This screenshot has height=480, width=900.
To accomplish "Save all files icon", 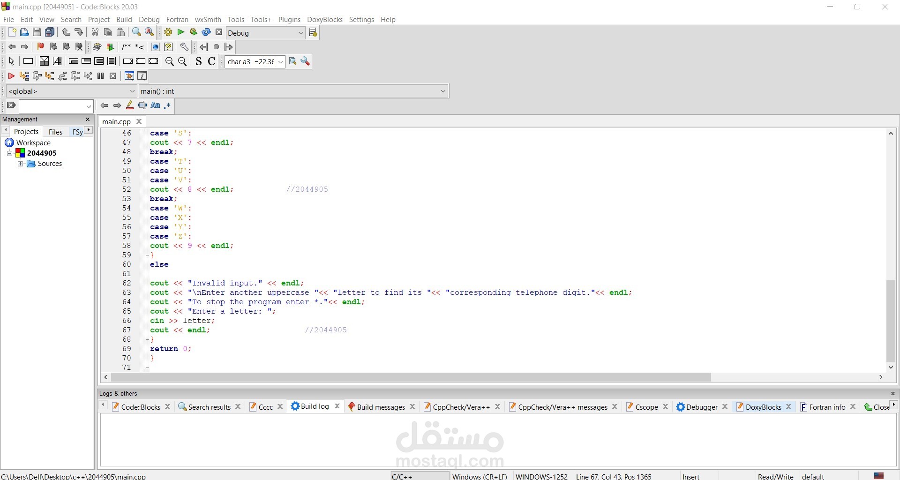I will click(x=50, y=32).
